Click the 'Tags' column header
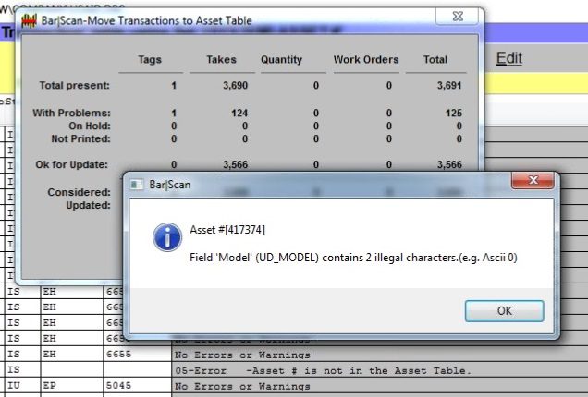 point(150,59)
